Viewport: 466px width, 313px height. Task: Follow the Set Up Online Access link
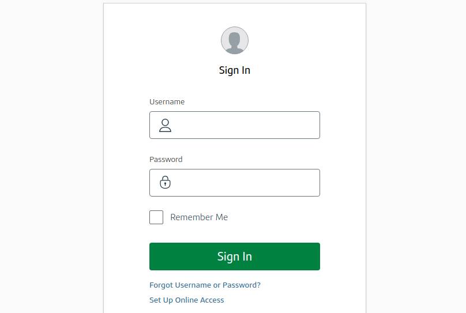[x=186, y=300]
